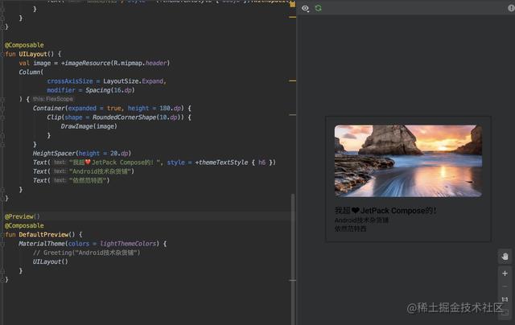Click the yellow warning mark beside crossAxisSize line
This screenshot has height=325, width=515.
point(292,80)
